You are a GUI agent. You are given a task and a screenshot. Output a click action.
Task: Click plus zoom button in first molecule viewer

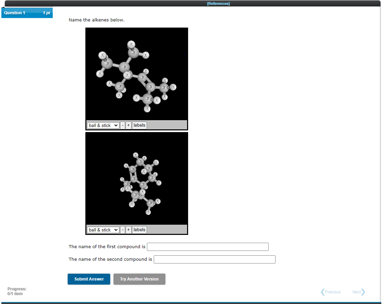coord(129,125)
